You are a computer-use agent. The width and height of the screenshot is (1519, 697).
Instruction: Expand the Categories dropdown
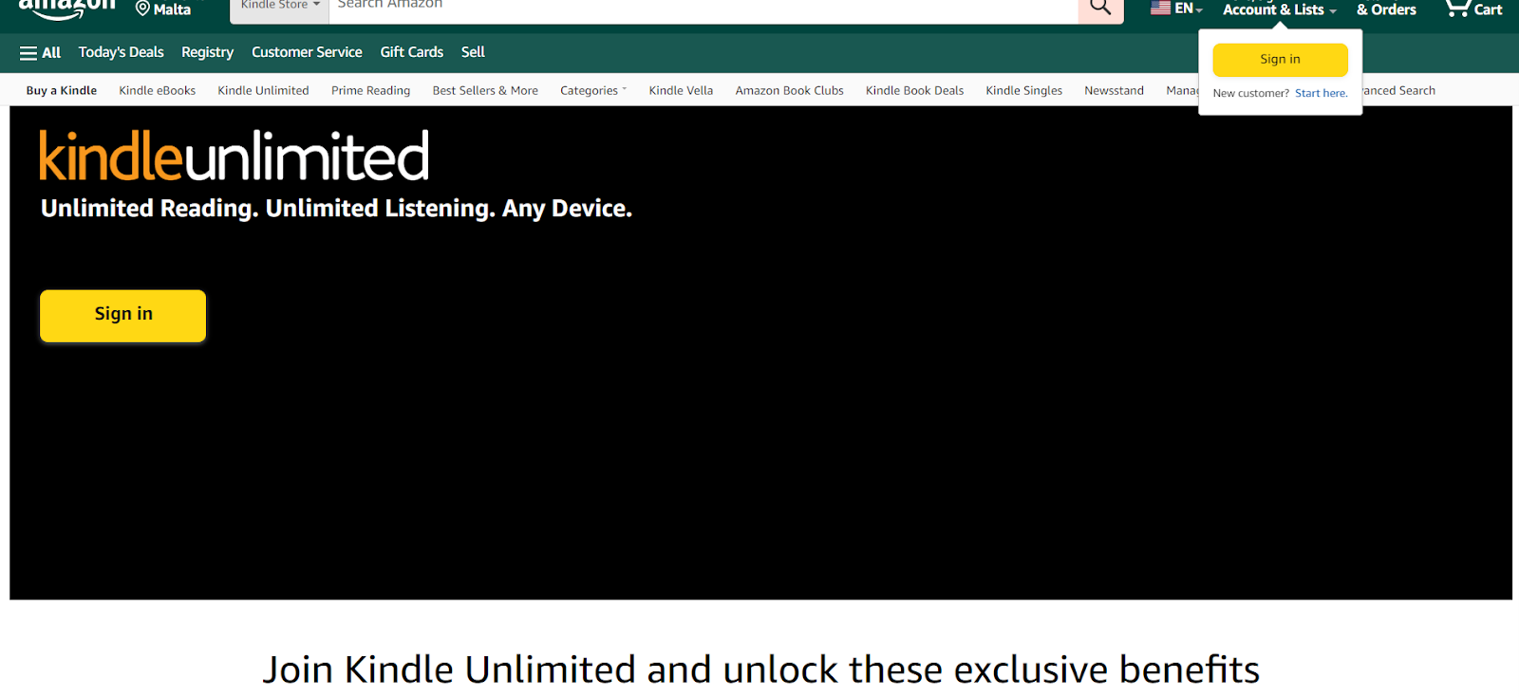(x=593, y=91)
